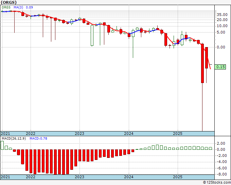Click the first green MACD bar in 2021
231x185 pixels.
(x=2, y=145)
